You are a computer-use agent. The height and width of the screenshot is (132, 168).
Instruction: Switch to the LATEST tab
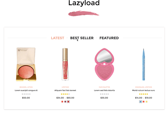pos(57,38)
